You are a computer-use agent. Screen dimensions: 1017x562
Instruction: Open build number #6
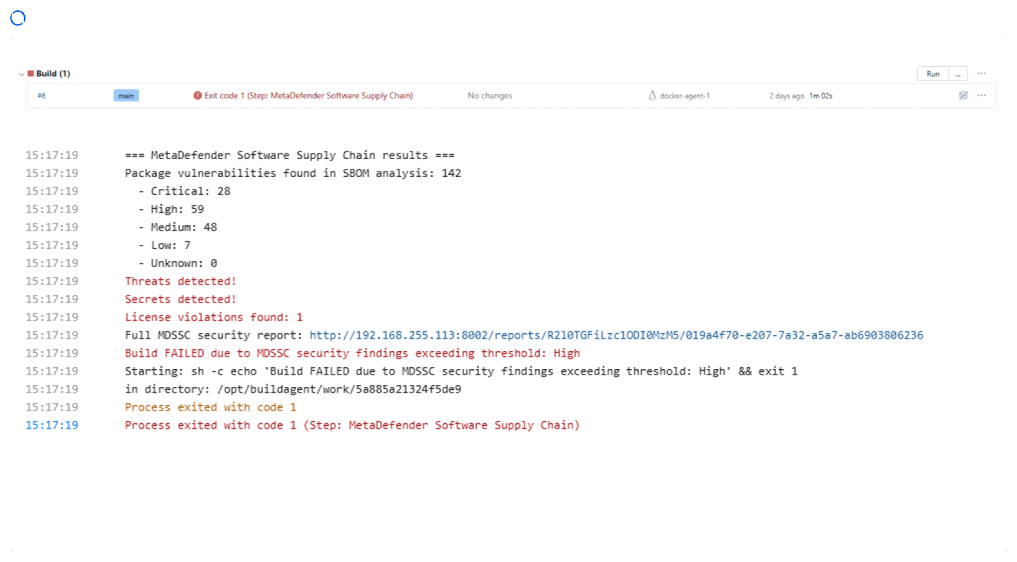tap(42, 95)
